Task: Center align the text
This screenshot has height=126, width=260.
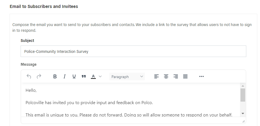Action: pos(166,77)
